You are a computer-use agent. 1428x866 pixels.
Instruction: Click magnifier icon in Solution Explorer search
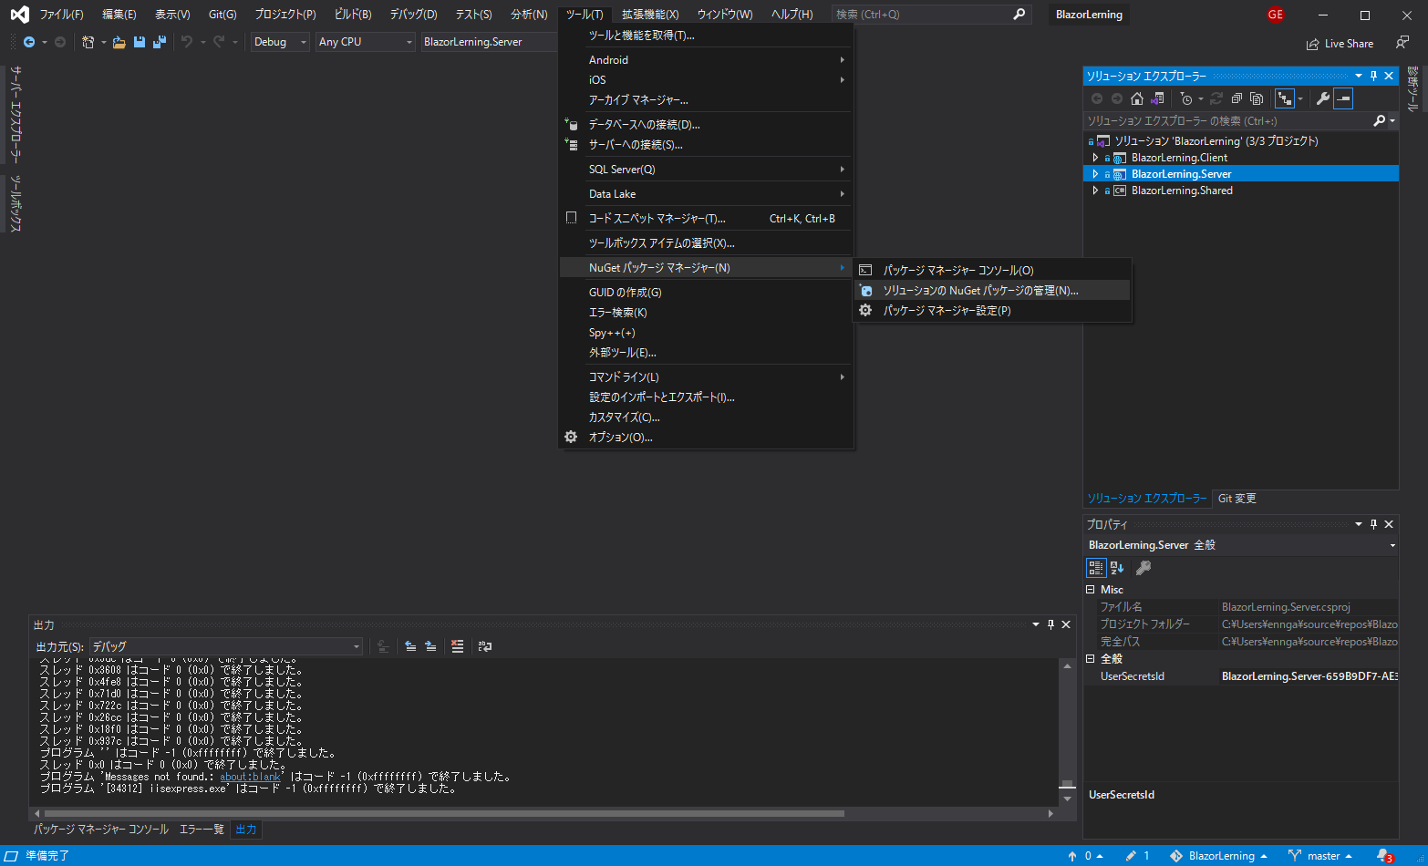1379,120
